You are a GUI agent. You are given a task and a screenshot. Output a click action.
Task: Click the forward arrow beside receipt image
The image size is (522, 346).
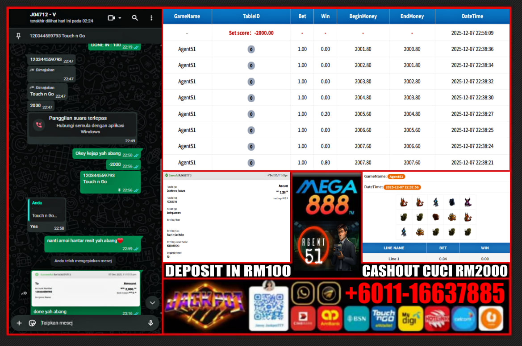pos(24,293)
